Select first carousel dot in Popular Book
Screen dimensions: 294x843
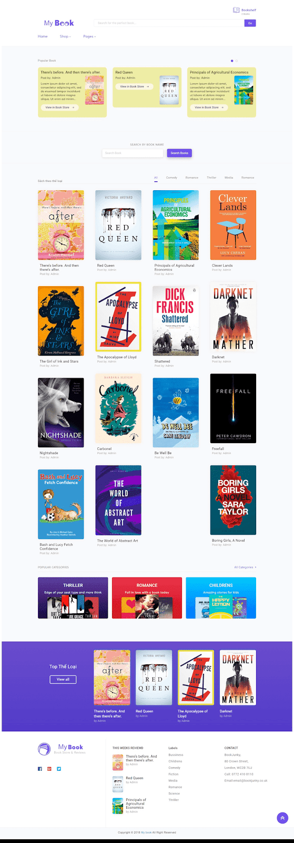point(232,61)
